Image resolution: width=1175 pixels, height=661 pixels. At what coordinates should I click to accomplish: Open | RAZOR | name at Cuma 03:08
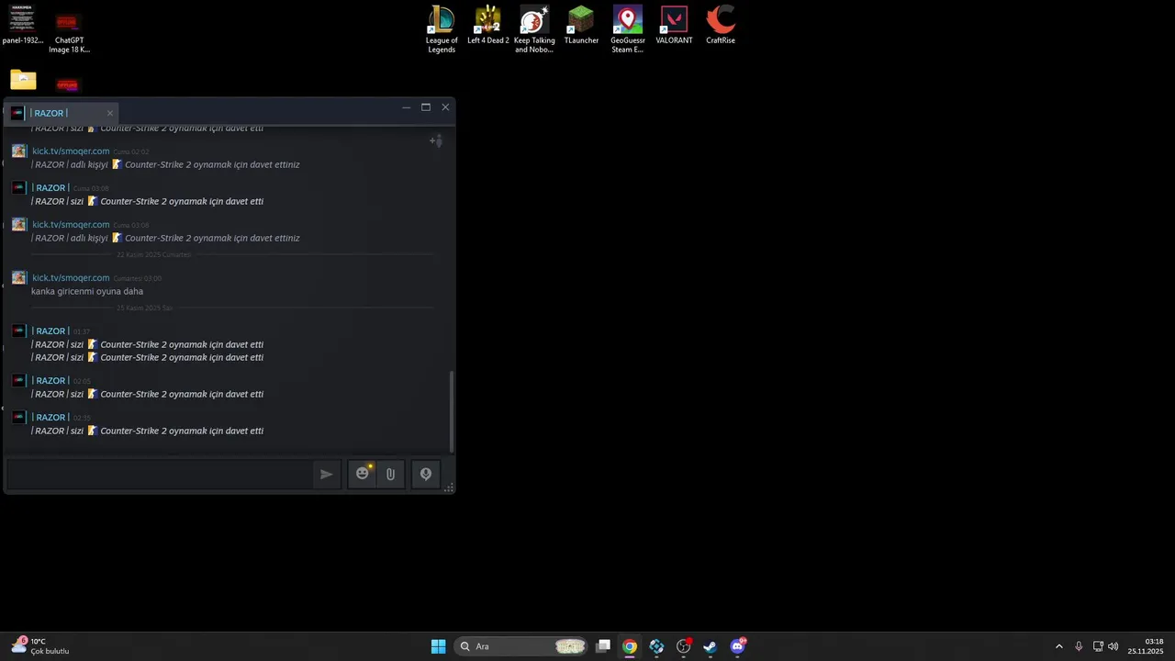(50, 187)
